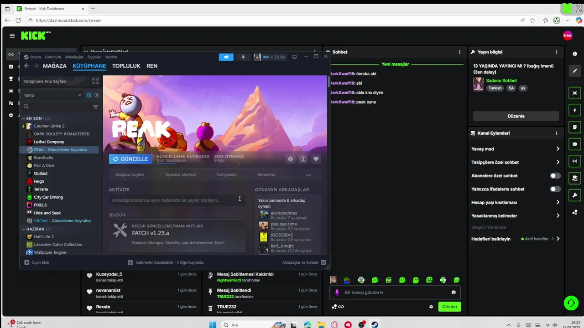This screenshot has width=584, height=328.
Task: Open PEAK Tartışmalar tab
Action: tap(227, 175)
